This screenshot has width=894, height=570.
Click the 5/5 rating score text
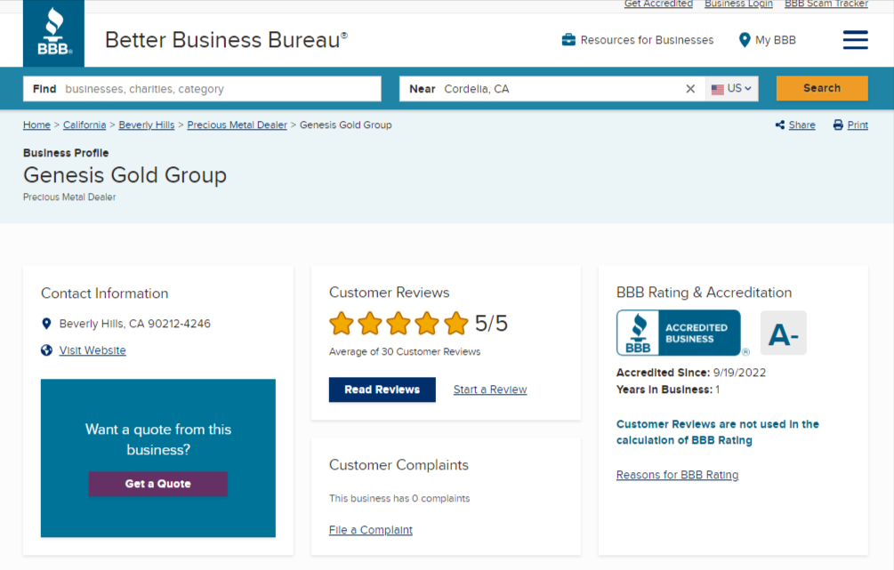point(491,323)
